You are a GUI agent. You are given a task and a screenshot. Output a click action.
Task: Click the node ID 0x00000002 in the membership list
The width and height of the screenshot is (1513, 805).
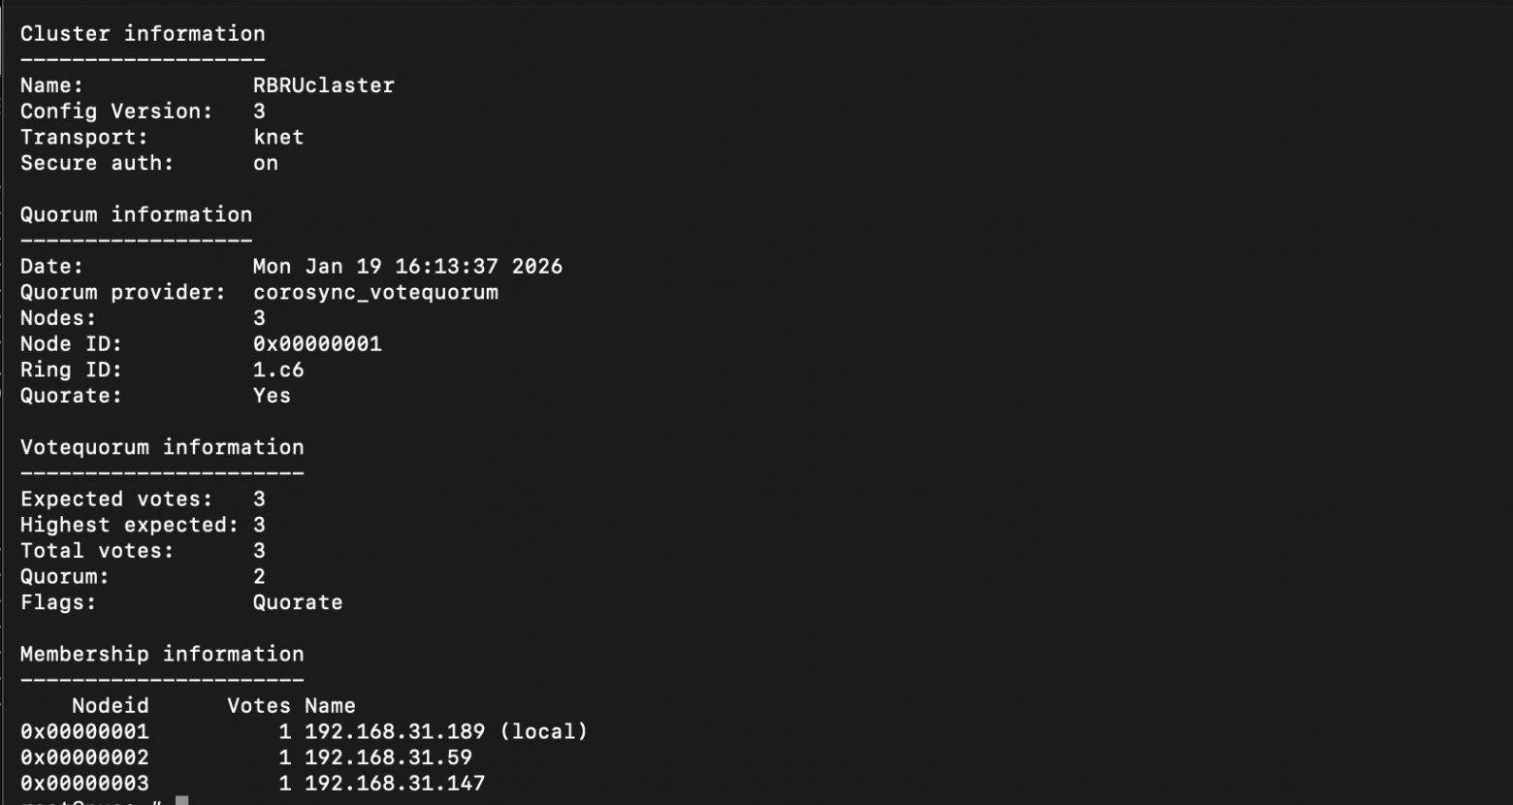(x=84, y=757)
